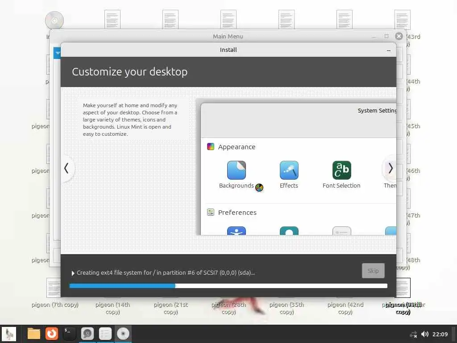This screenshot has width=457, height=343.
Task: Click the Install window title
Action: (x=228, y=50)
